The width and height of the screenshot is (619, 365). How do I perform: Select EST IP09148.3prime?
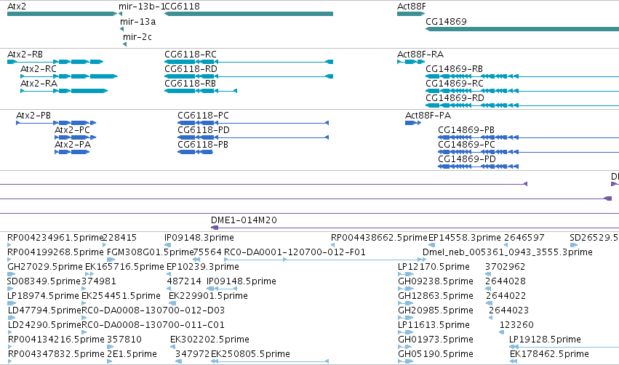199,238
